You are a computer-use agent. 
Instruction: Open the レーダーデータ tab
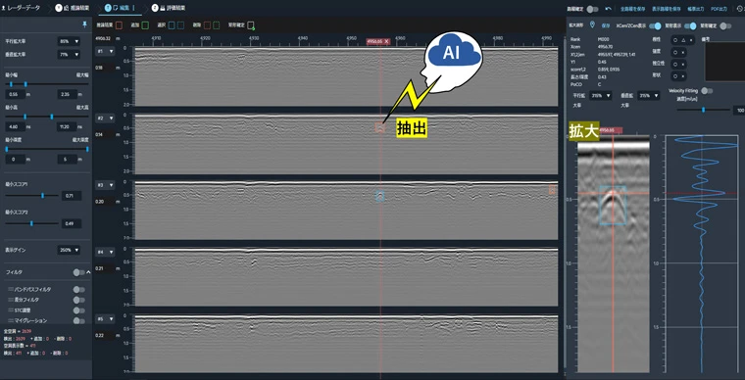coord(22,8)
